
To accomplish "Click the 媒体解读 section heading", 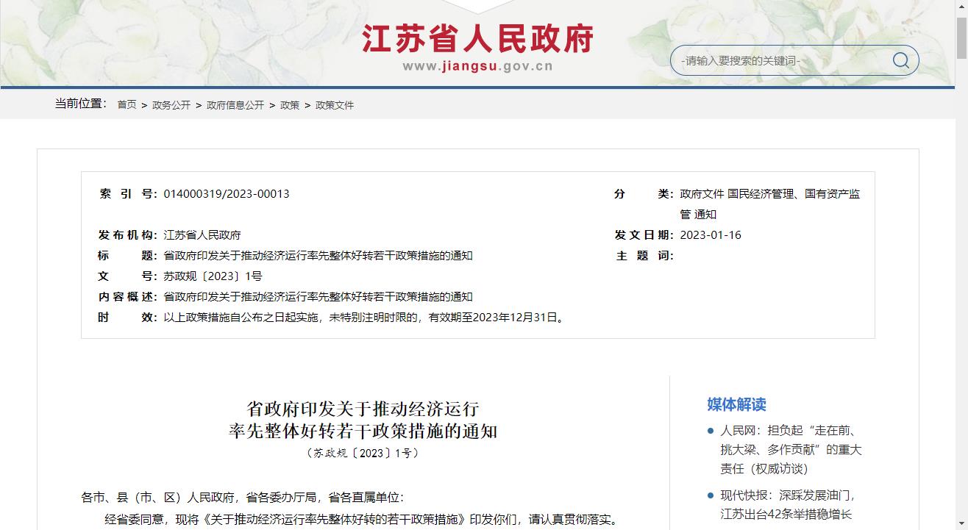I will click(x=736, y=404).
